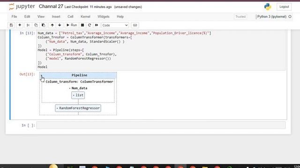Click the Logout button
The image size is (300, 168).
point(284,7)
